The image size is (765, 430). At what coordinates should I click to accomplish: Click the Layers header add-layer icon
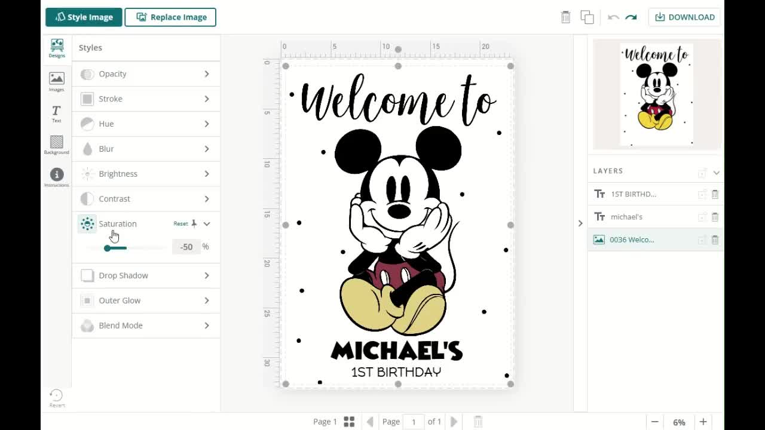(702, 173)
